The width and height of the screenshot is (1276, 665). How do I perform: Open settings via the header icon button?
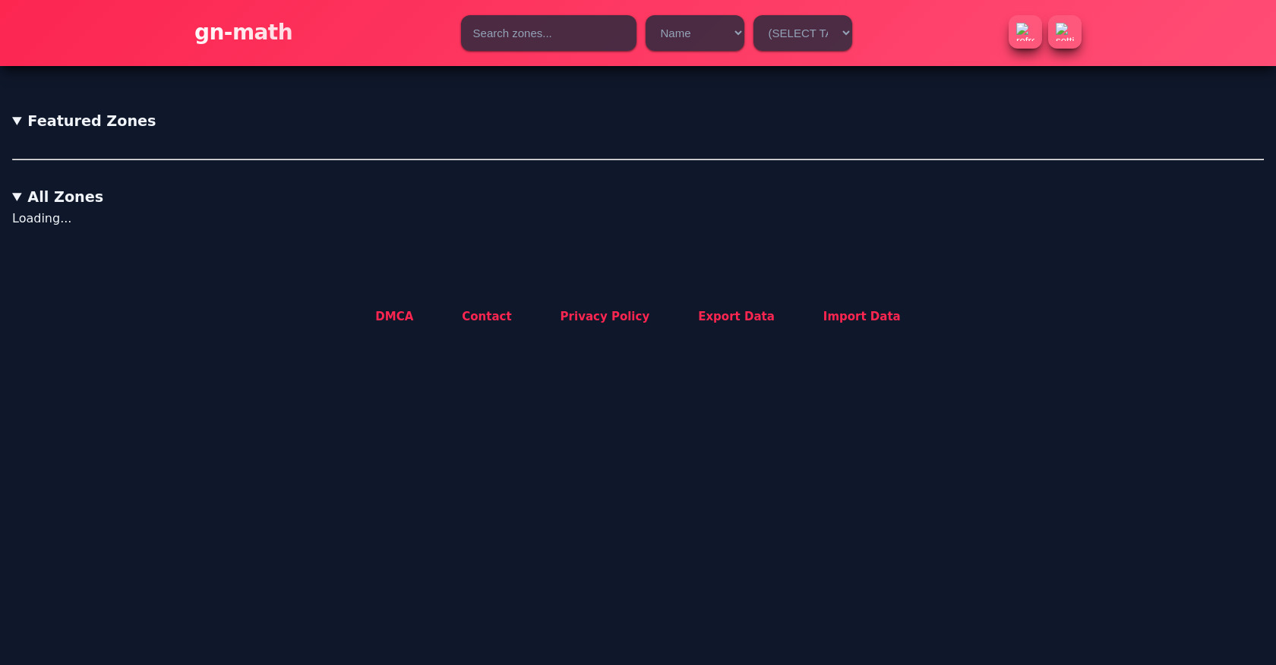(x=1064, y=32)
